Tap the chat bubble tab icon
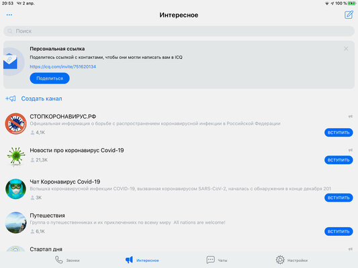Image resolution: width=358 pixels, height=268 pixels. click(210, 260)
